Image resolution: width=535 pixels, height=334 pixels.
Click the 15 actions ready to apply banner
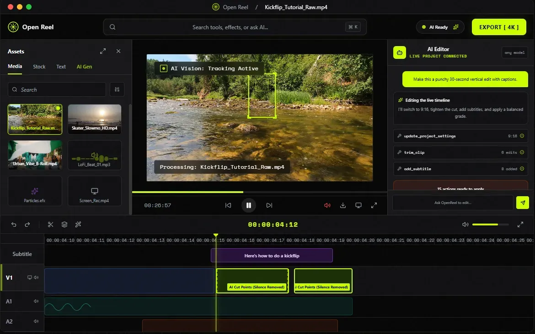[x=460, y=186]
